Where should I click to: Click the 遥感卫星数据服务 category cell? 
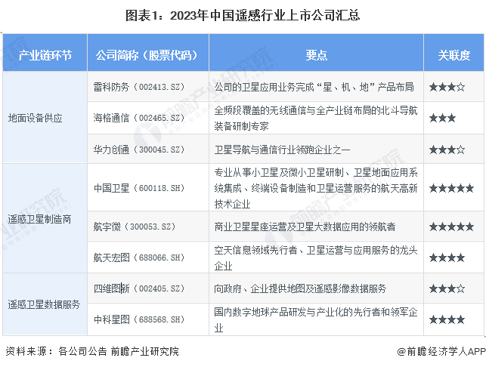(45, 304)
